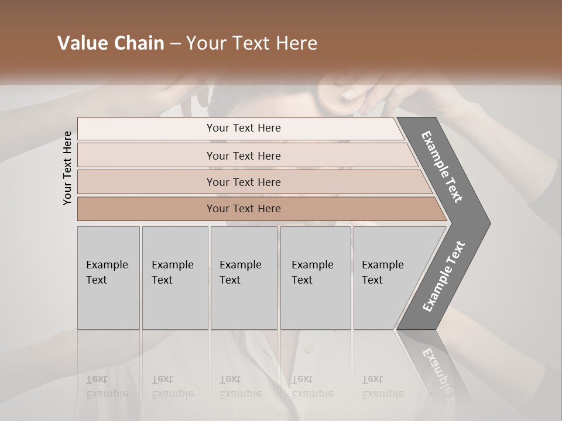Click the mirrored text under the fourth box

(x=312, y=387)
